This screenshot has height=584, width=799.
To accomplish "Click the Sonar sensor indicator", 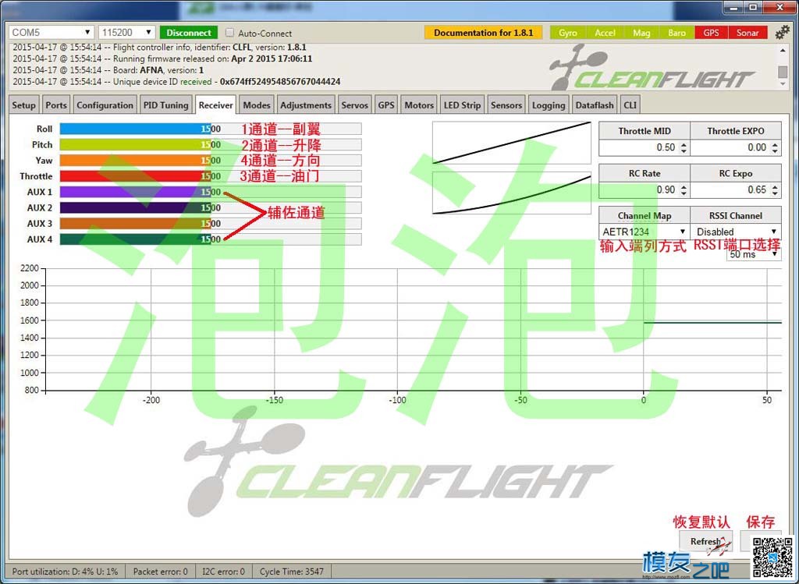I will [x=748, y=33].
